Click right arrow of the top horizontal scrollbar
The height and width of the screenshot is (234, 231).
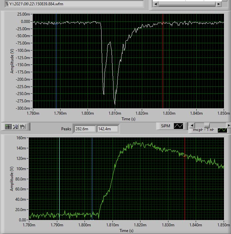point(219,4)
